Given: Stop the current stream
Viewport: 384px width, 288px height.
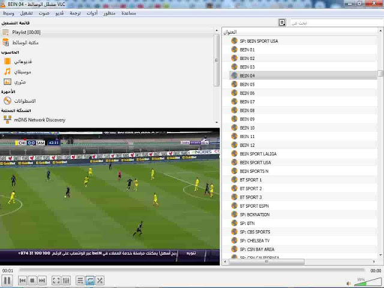Looking at the screenshot, I should coord(32,280).
